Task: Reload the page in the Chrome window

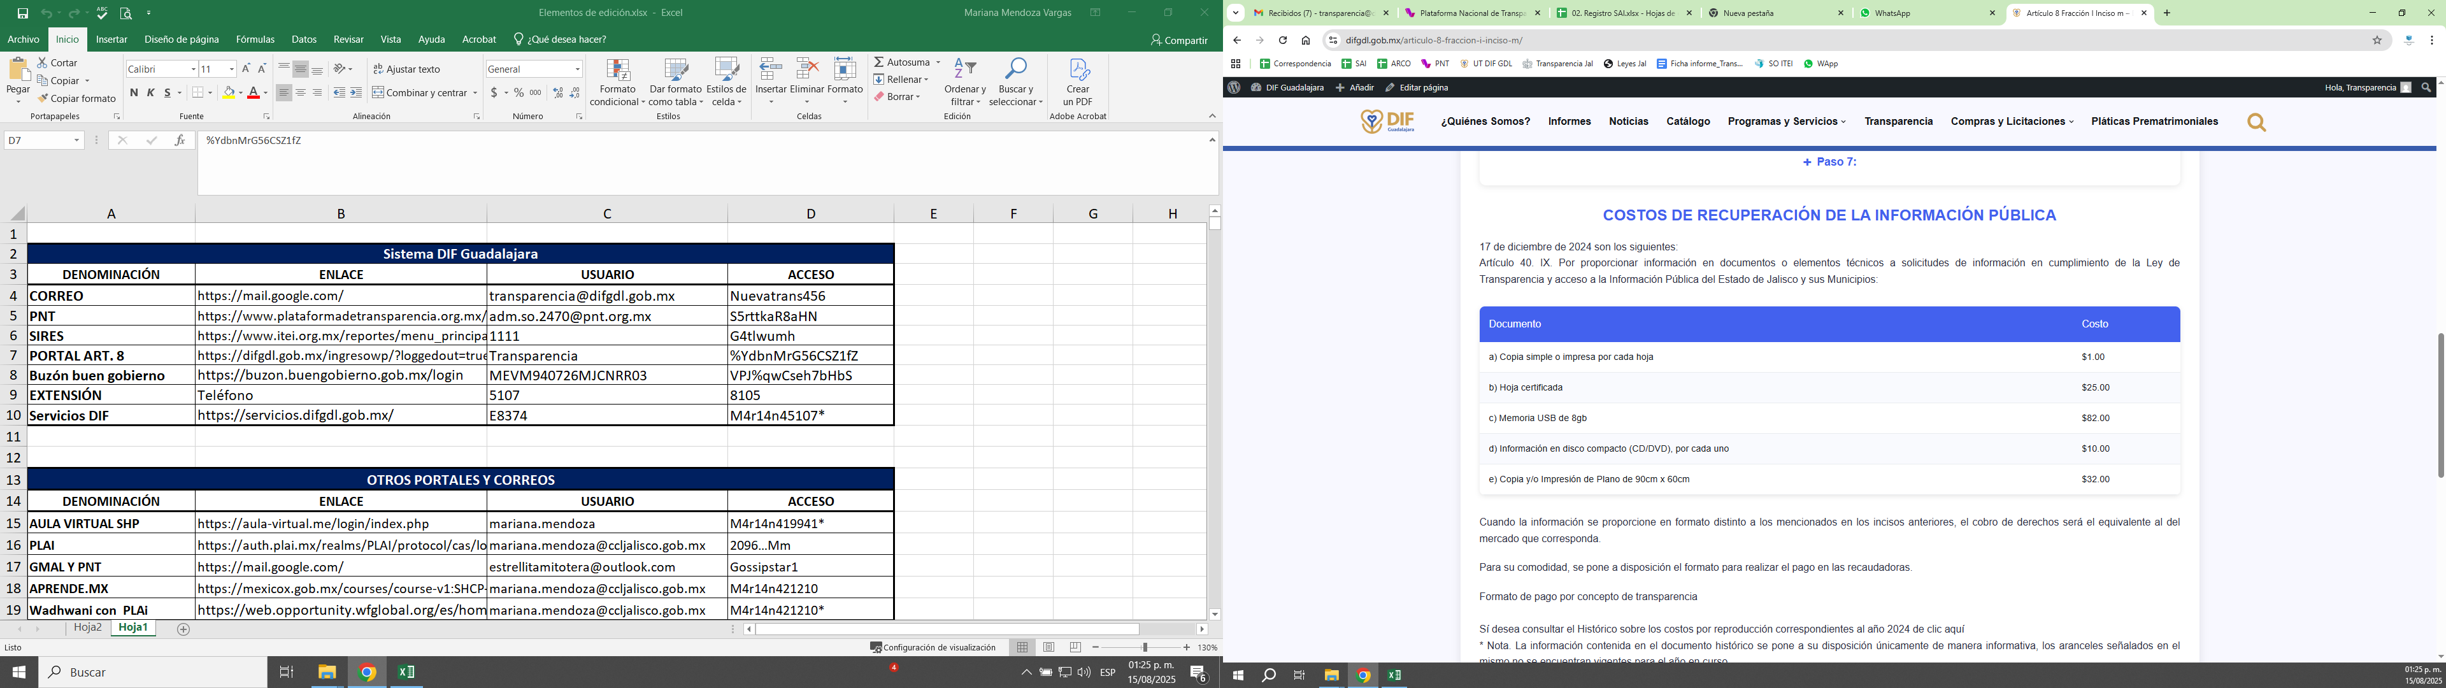Action: [x=1283, y=40]
